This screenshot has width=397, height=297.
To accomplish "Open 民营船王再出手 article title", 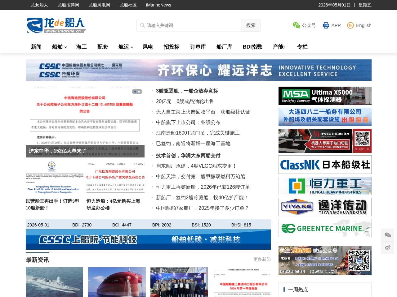I will [52, 204].
